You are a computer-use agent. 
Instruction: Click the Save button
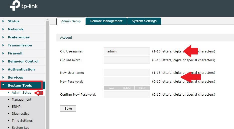[68, 108]
